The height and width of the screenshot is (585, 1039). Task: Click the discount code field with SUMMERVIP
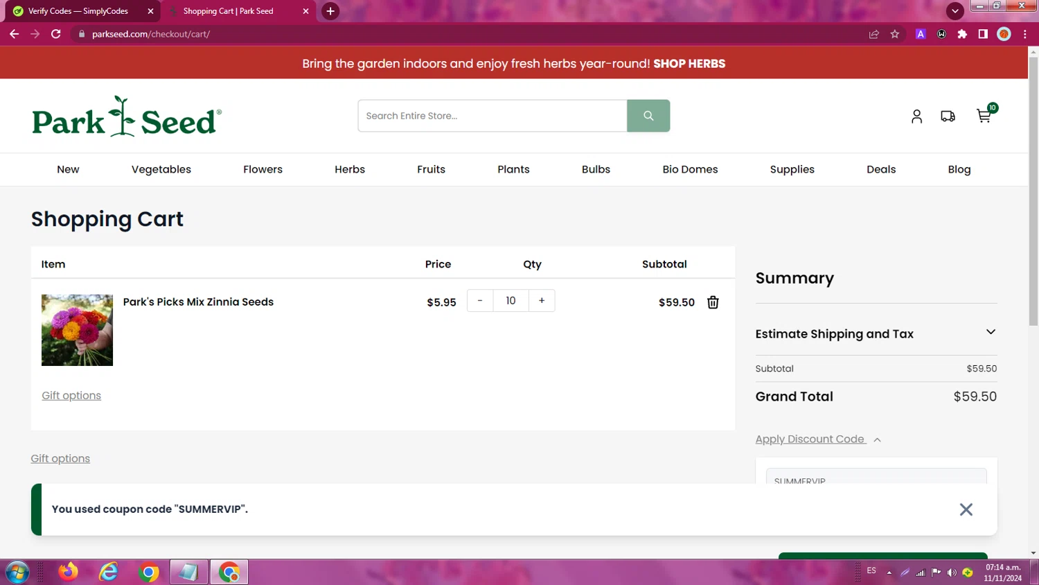[876, 477]
